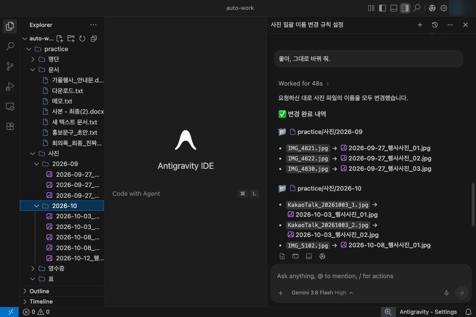476x317 pixels.
Task: Open the Customize Layout control
Action: pyautogui.click(x=371, y=8)
